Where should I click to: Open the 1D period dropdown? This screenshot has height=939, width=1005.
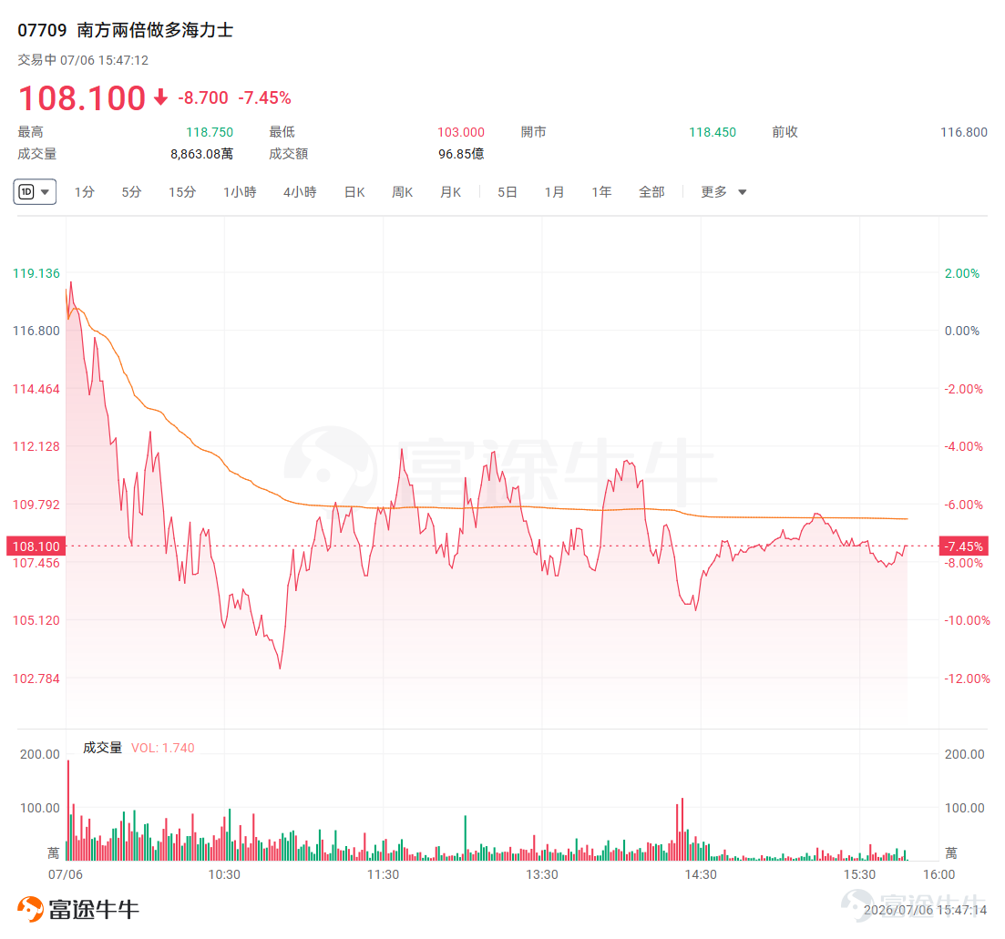[35, 191]
